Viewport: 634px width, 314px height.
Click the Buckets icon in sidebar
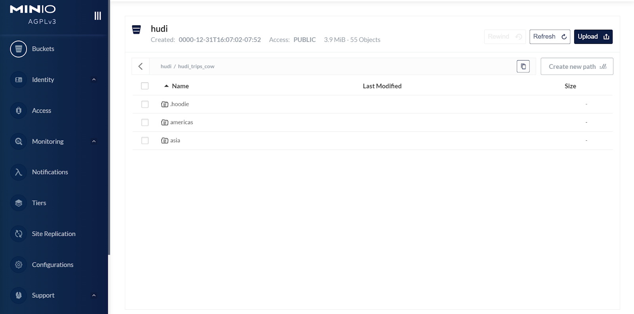18,49
